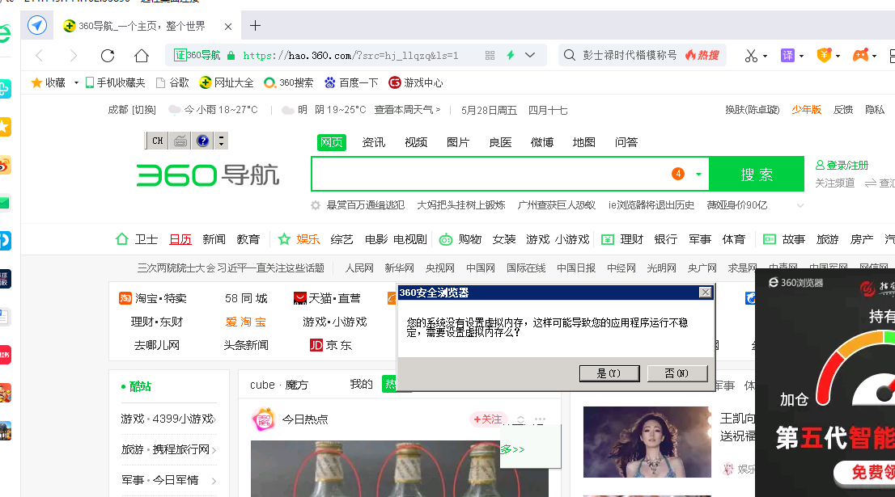This screenshot has height=497, width=895.
Task: Select the 微博 search tab
Action: [x=541, y=142]
